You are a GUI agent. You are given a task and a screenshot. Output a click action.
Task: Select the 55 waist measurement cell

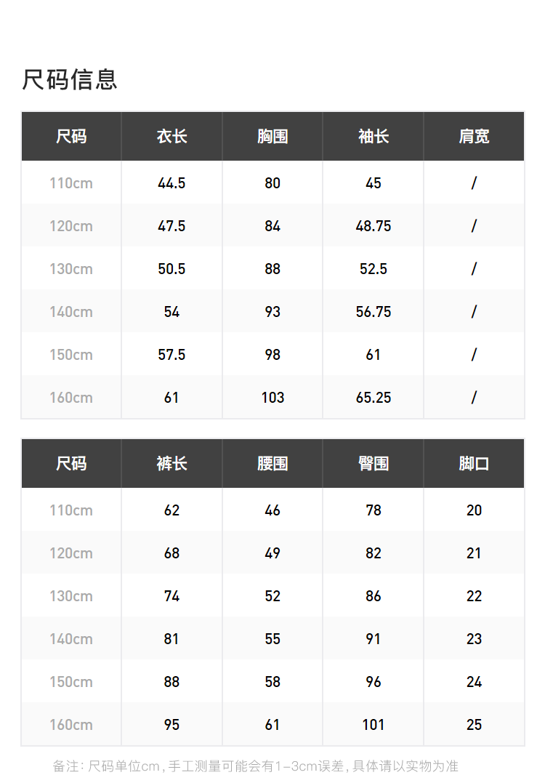[x=272, y=639]
